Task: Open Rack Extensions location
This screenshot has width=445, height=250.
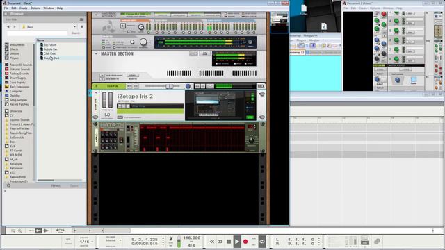Action: pyautogui.click(x=19, y=87)
